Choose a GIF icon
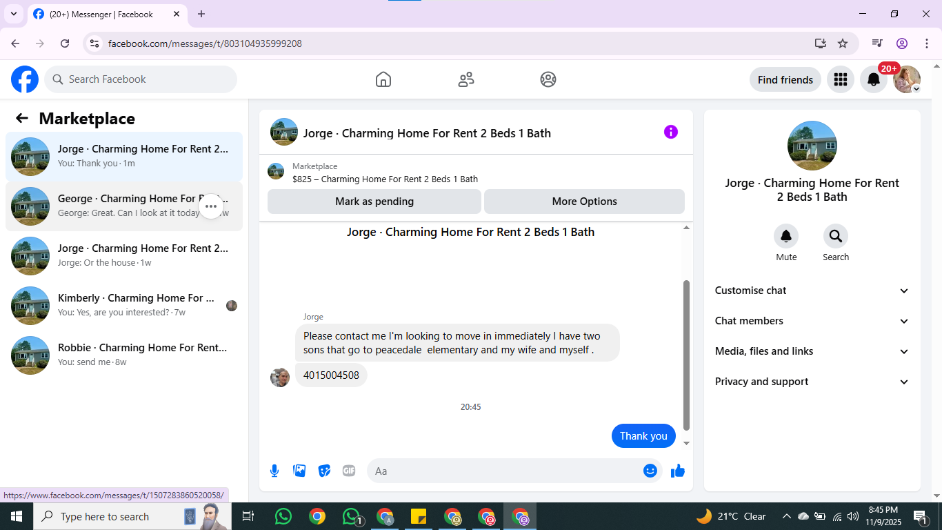Viewport: 942px width, 530px height. (x=349, y=471)
